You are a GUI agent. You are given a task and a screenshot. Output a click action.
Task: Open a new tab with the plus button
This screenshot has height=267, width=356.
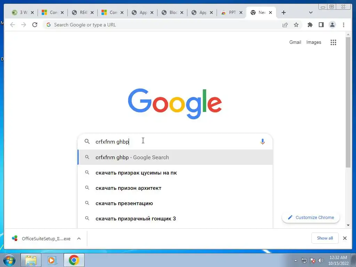284,13
